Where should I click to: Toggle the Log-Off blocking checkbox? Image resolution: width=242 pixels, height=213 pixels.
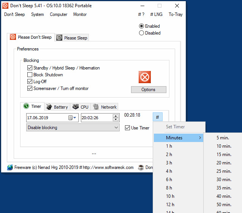tap(30, 81)
